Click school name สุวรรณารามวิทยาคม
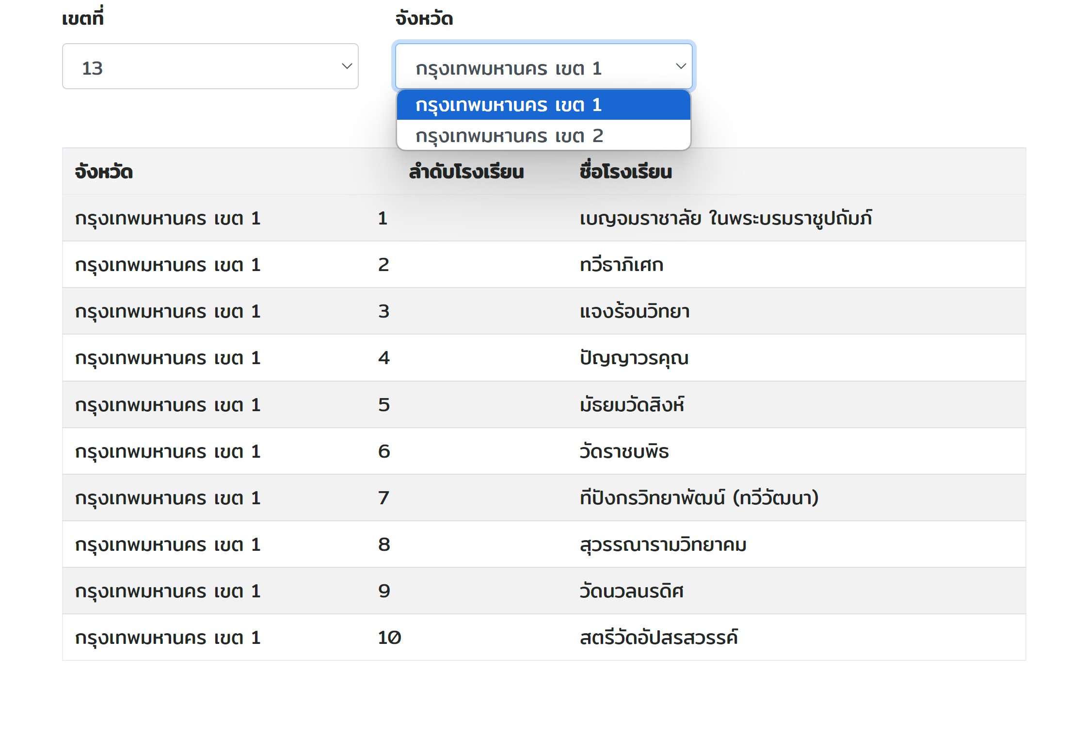This screenshot has height=737, width=1086. (x=663, y=545)
